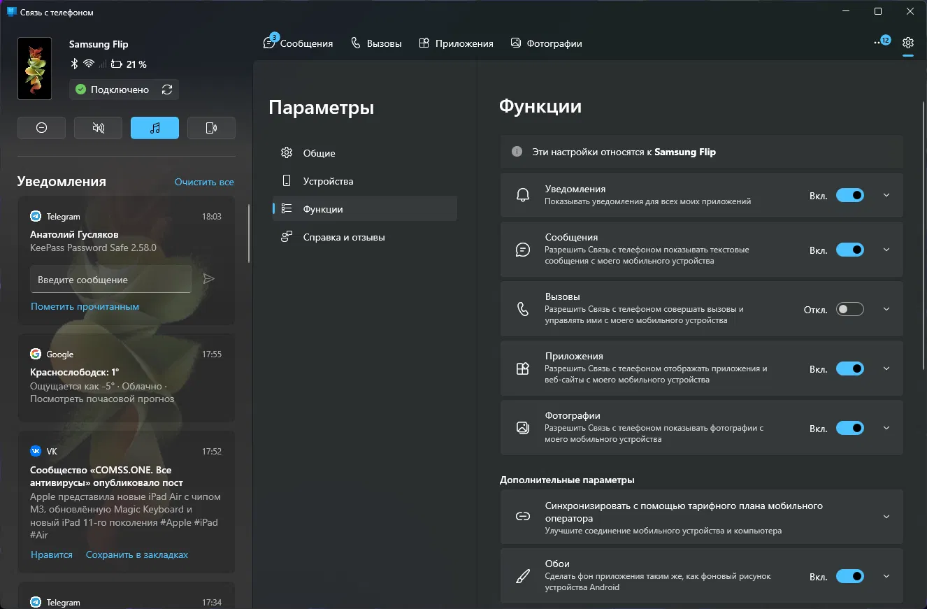The height and width of the screenshot is (609, 927).
Task: Click the phone handset icon in the Вызовы settings row
Action: click(x=522, y=309)
